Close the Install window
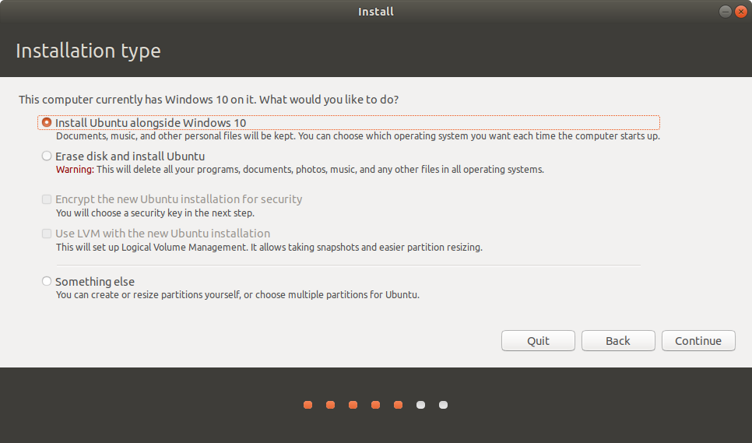 741,12
